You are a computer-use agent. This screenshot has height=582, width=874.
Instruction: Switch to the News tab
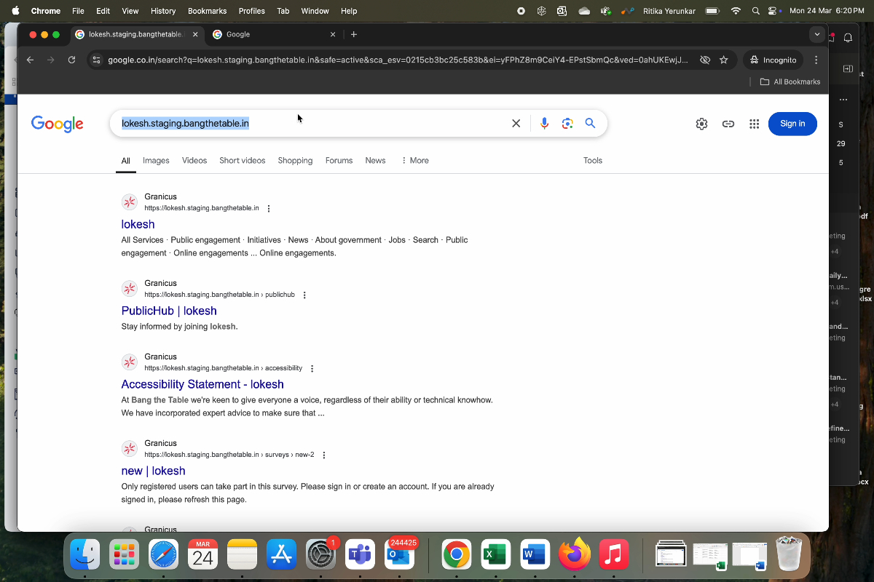click(x=375, y=161)
